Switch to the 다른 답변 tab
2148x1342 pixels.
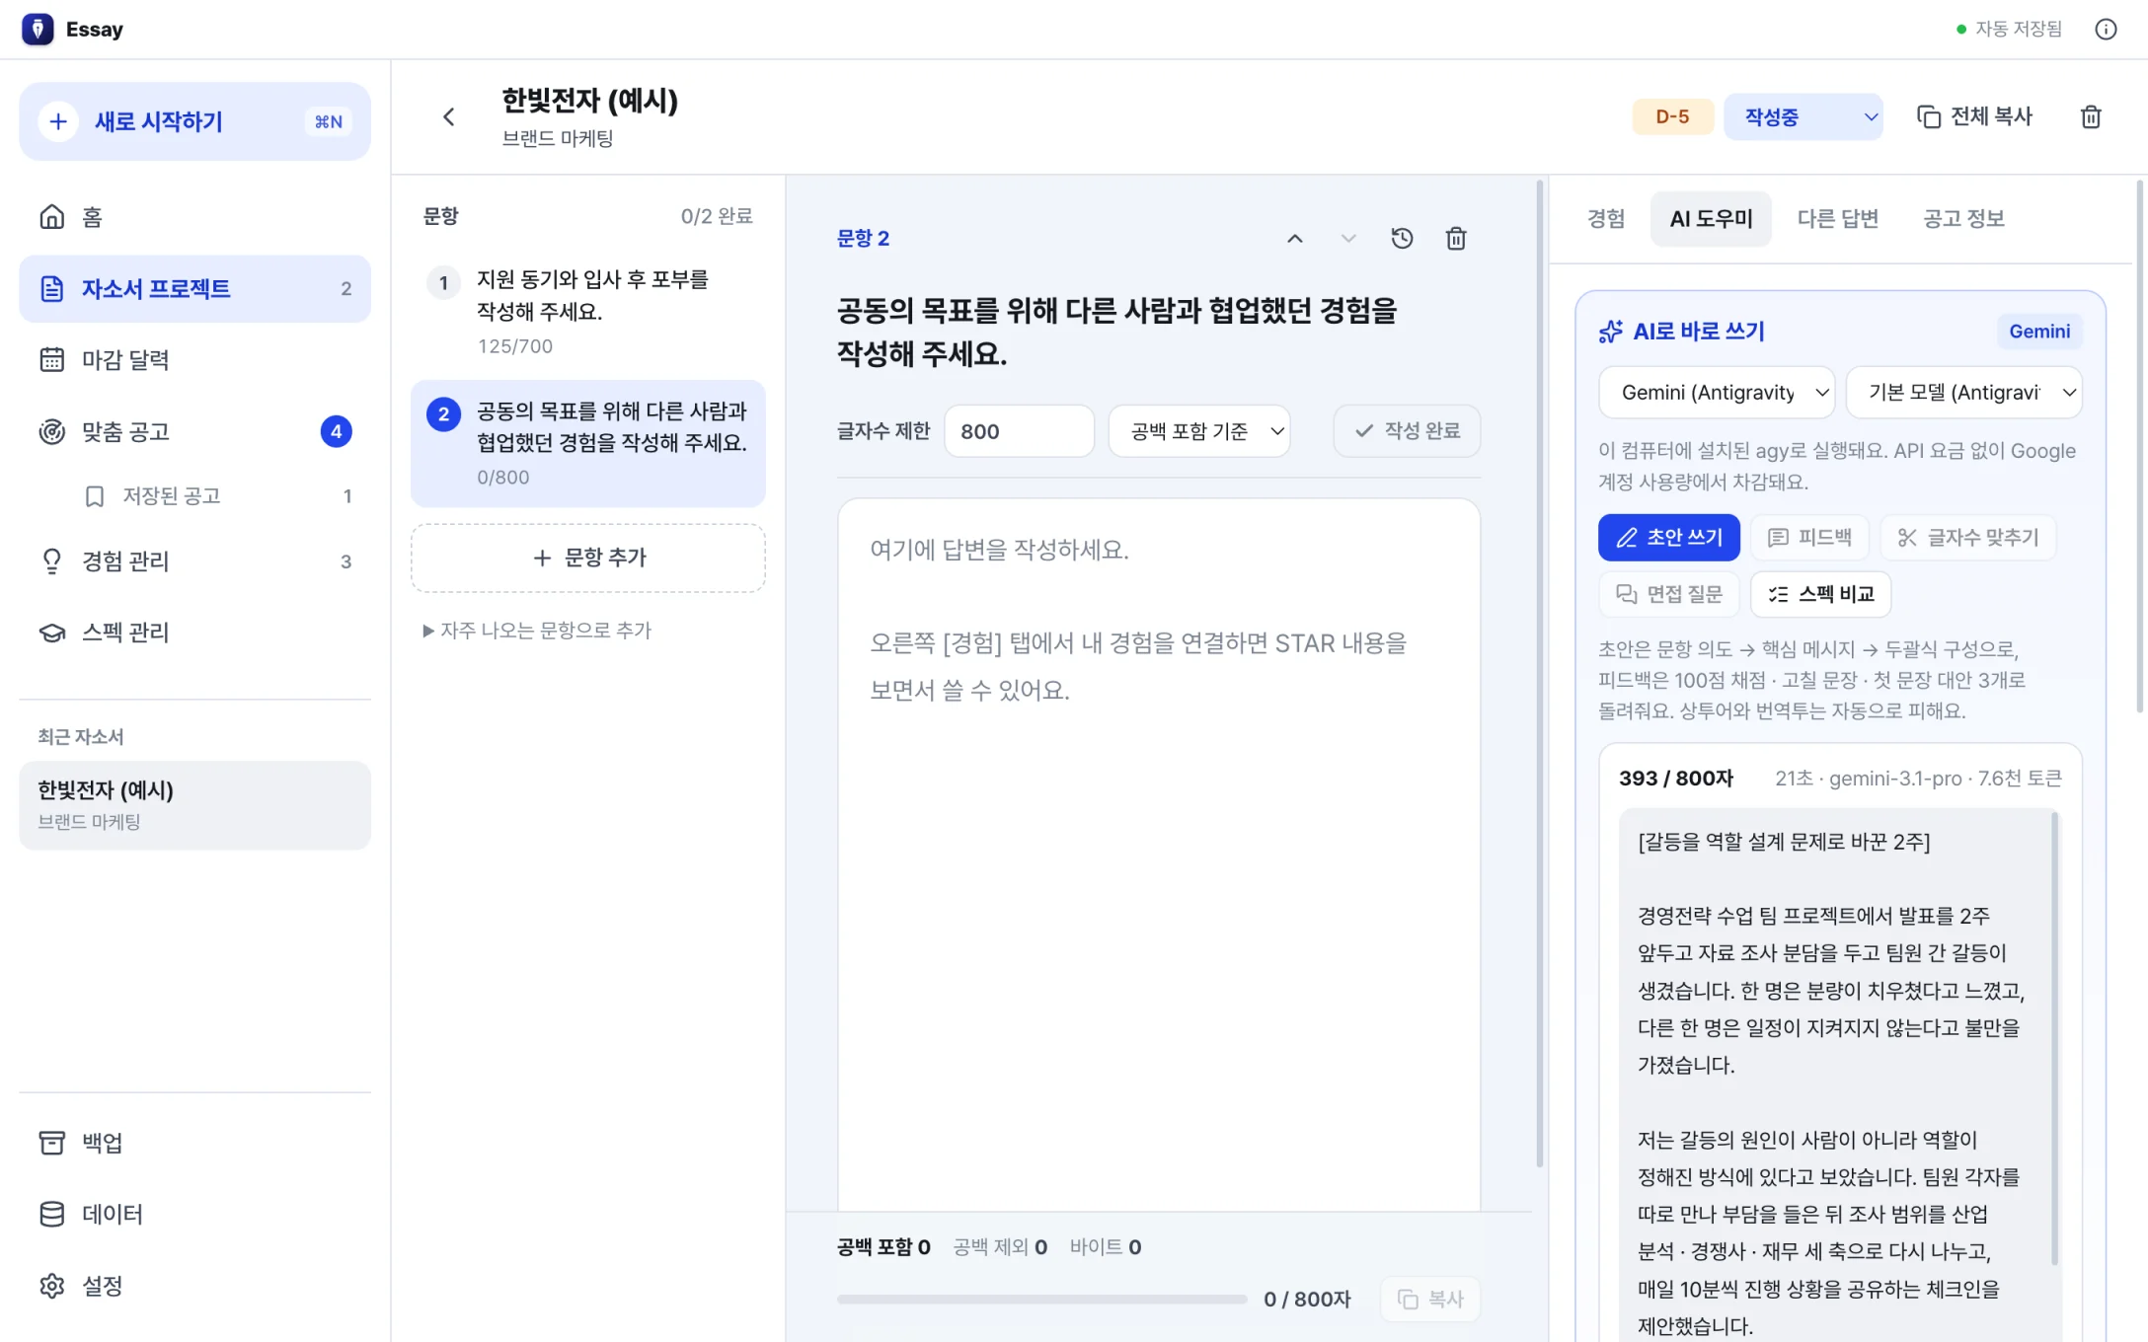click(1837, 219)
